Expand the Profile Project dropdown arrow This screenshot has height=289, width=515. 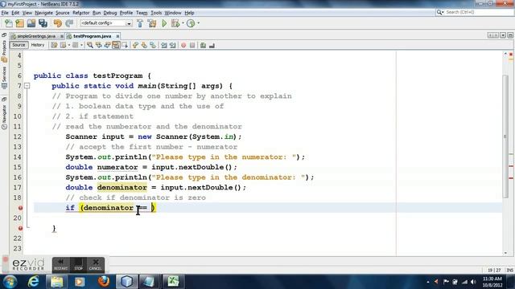click(198, 23)
